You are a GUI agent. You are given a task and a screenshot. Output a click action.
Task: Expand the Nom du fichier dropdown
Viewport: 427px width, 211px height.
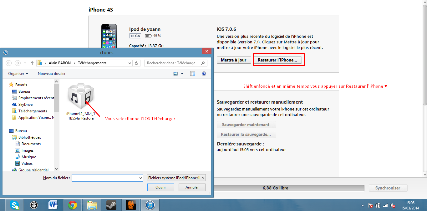(x=140, y=178)
